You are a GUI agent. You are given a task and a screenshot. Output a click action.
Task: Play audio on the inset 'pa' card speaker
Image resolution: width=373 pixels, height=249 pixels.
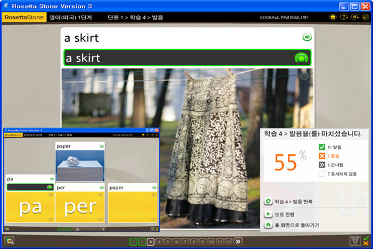(x=52, y=179)
